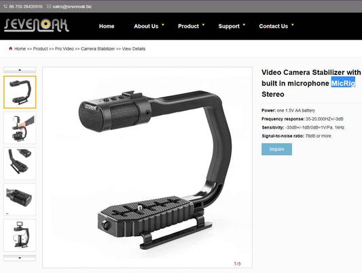The width and height of the screenshot is (362, 273).
Task: Click the up arrow above thumbnails
Action: [20, 69]
